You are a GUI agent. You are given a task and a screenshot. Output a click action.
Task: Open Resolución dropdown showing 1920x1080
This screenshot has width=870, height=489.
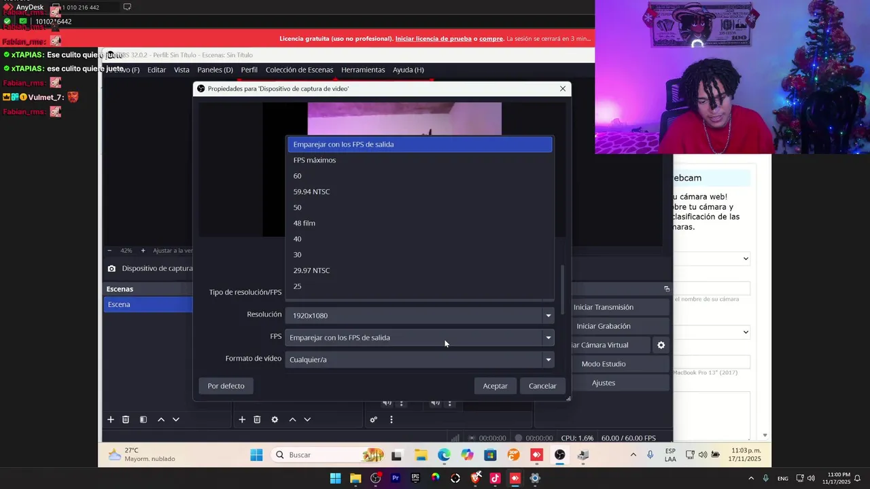pyautogui.click(x=419, y=315)
